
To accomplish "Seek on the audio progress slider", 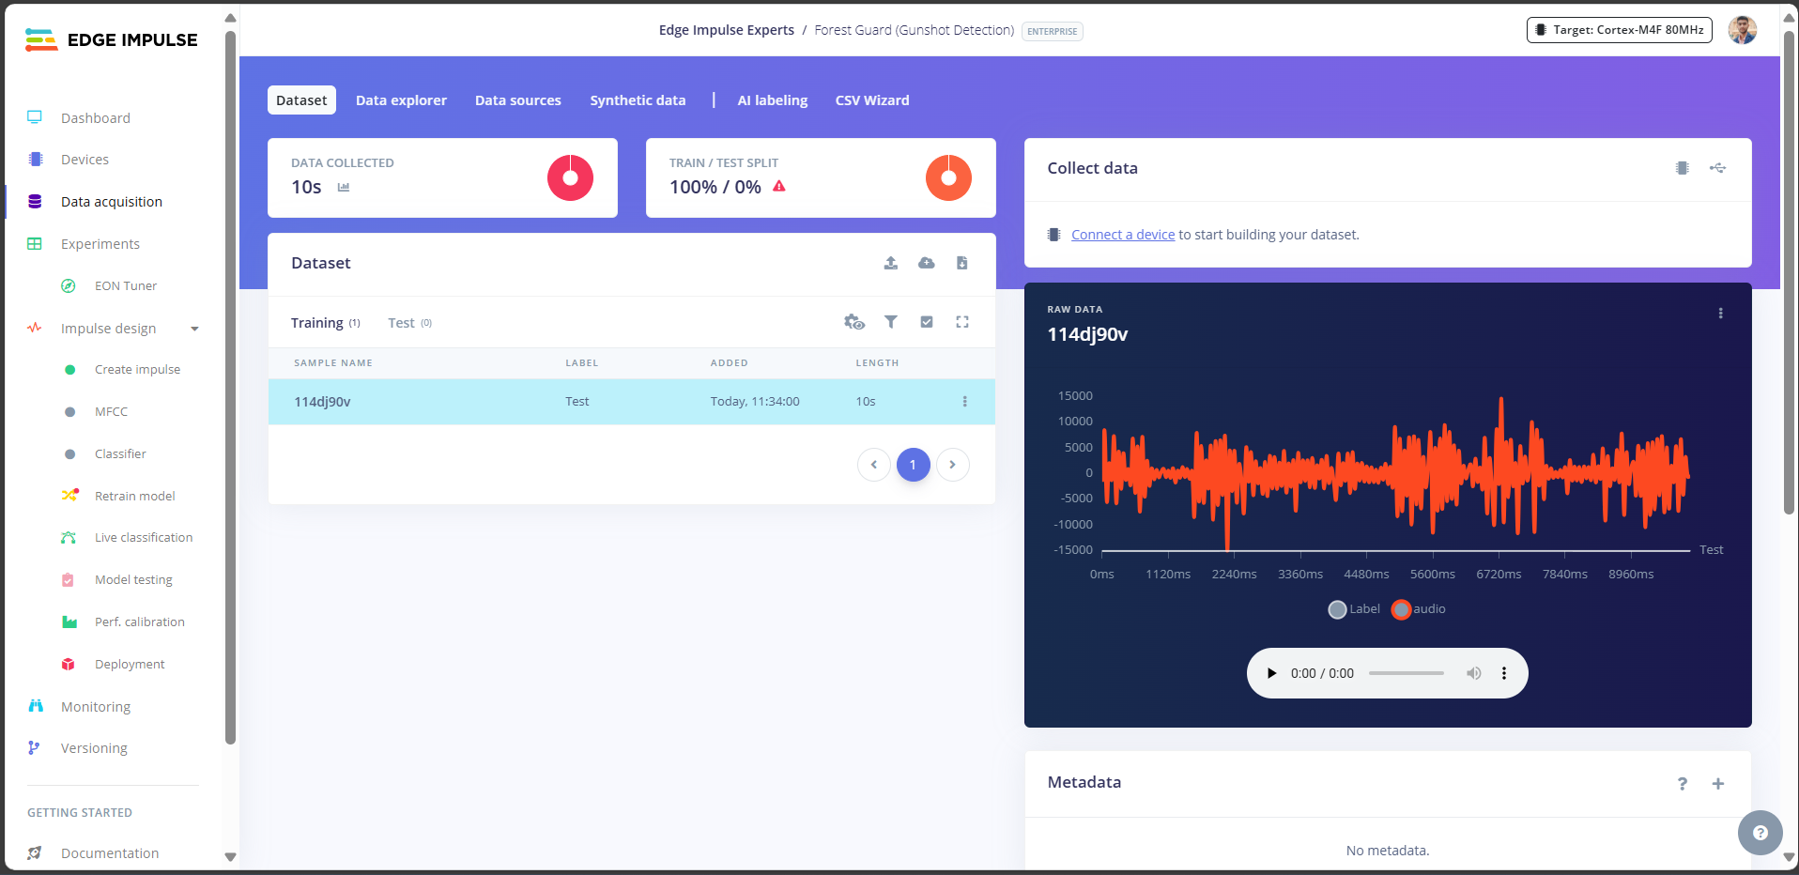I will pyautogui.click(x=1406, y=673).
